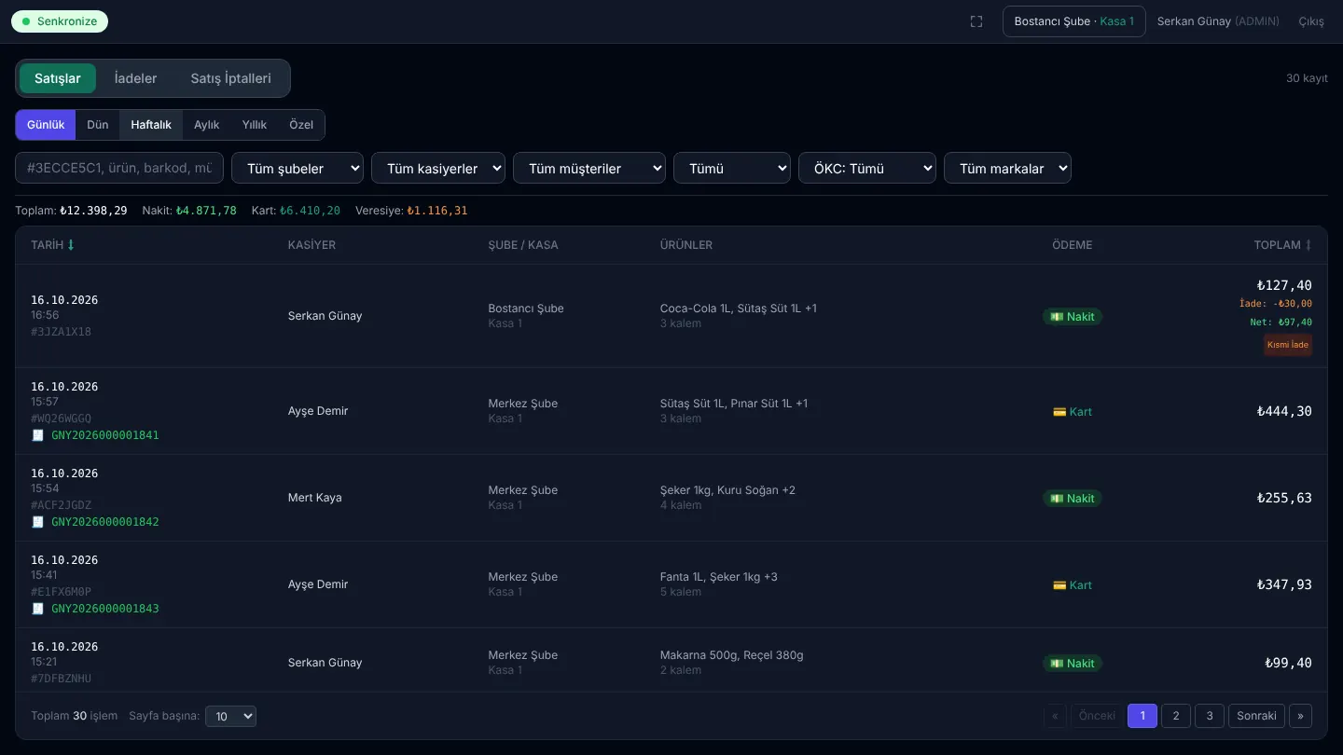Select the Dün period filter
Image resolution: width=1343 pixels, height=755 pixels.
point(98,125)
